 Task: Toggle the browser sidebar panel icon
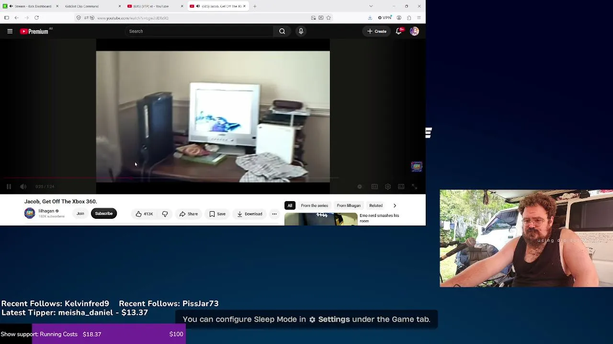7,18
